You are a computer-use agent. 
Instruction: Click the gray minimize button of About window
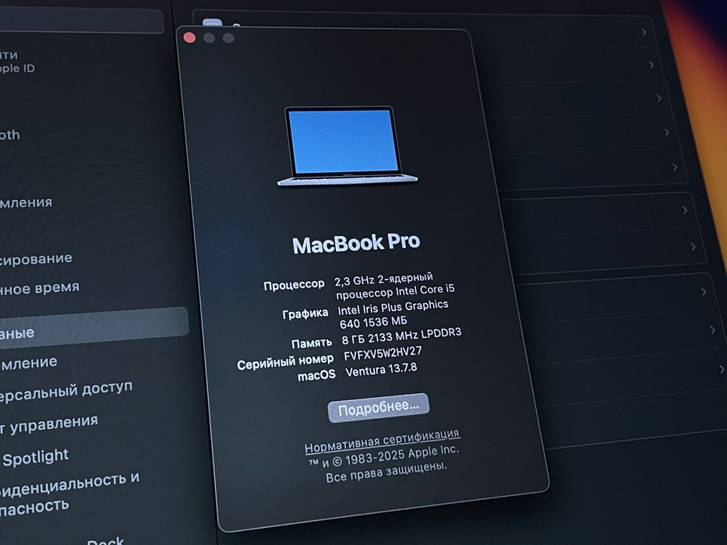pyautogui.click(x=209, y=37)
